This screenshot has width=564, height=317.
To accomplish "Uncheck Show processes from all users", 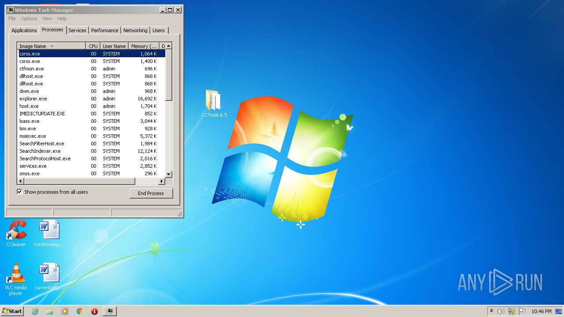I will [19, 192].
